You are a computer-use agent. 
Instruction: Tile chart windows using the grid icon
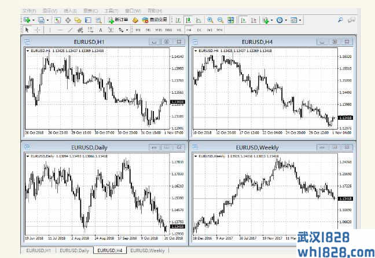point(231,20)
